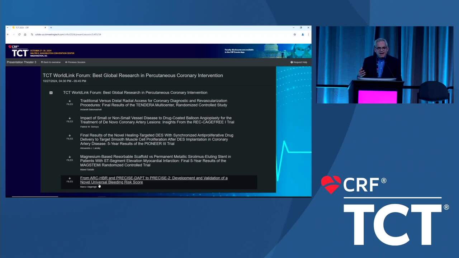Open site information icon in the address bar
Viewport: 459px width, 258px height.
point(32,34)
